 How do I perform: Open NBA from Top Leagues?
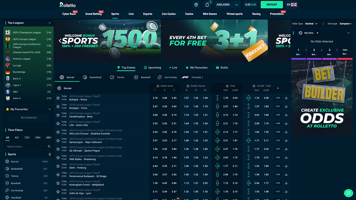[28, 92]
